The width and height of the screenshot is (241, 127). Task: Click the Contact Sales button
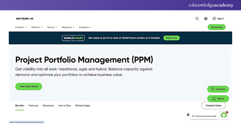213,106
